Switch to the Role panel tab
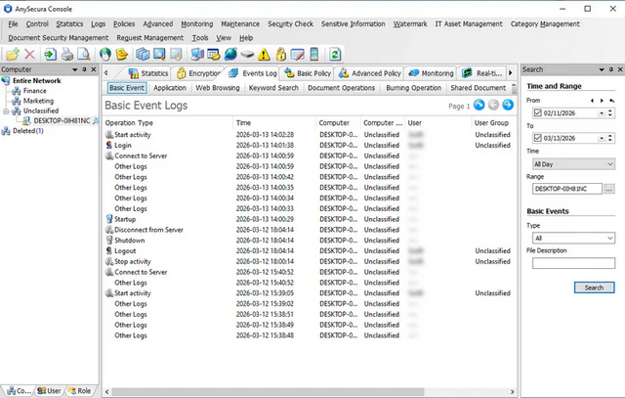This screenshot has width=625, height=398. [79, 391]
